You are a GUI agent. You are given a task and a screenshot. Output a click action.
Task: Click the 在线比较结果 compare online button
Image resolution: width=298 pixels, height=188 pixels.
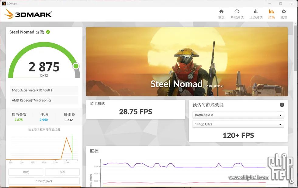tap(44, 181)
